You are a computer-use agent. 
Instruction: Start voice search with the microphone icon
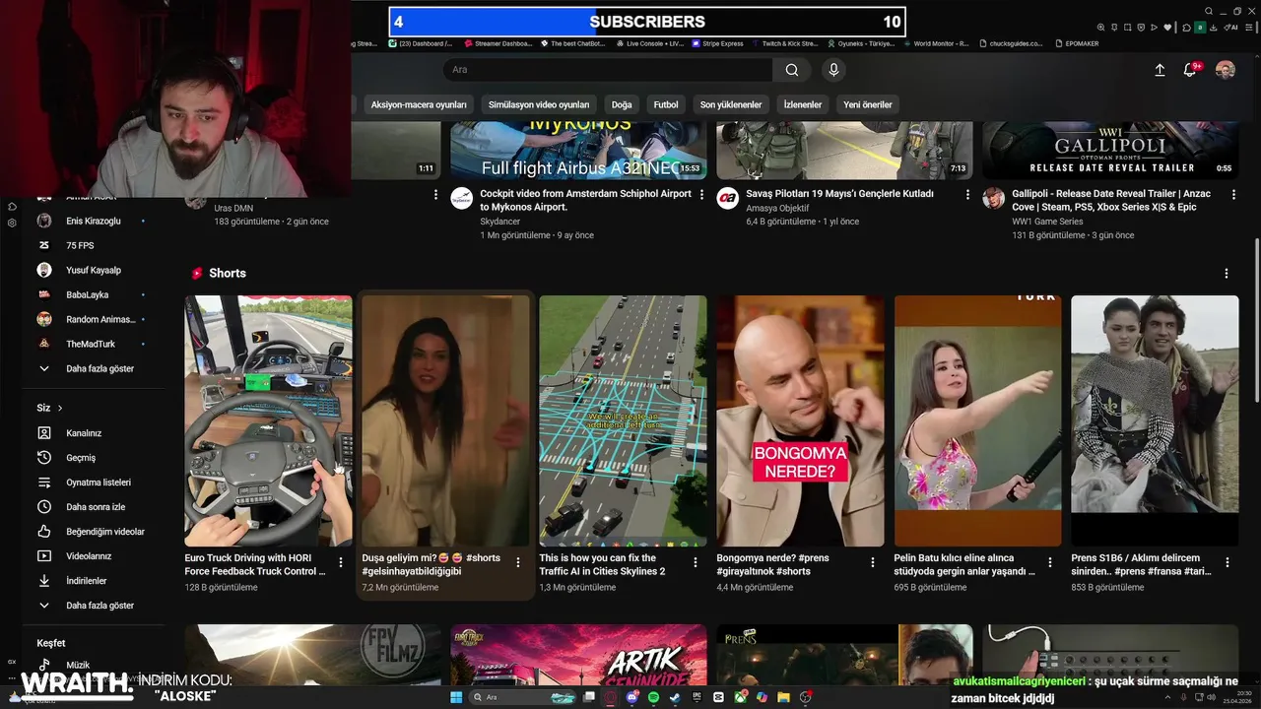(833, 70)
